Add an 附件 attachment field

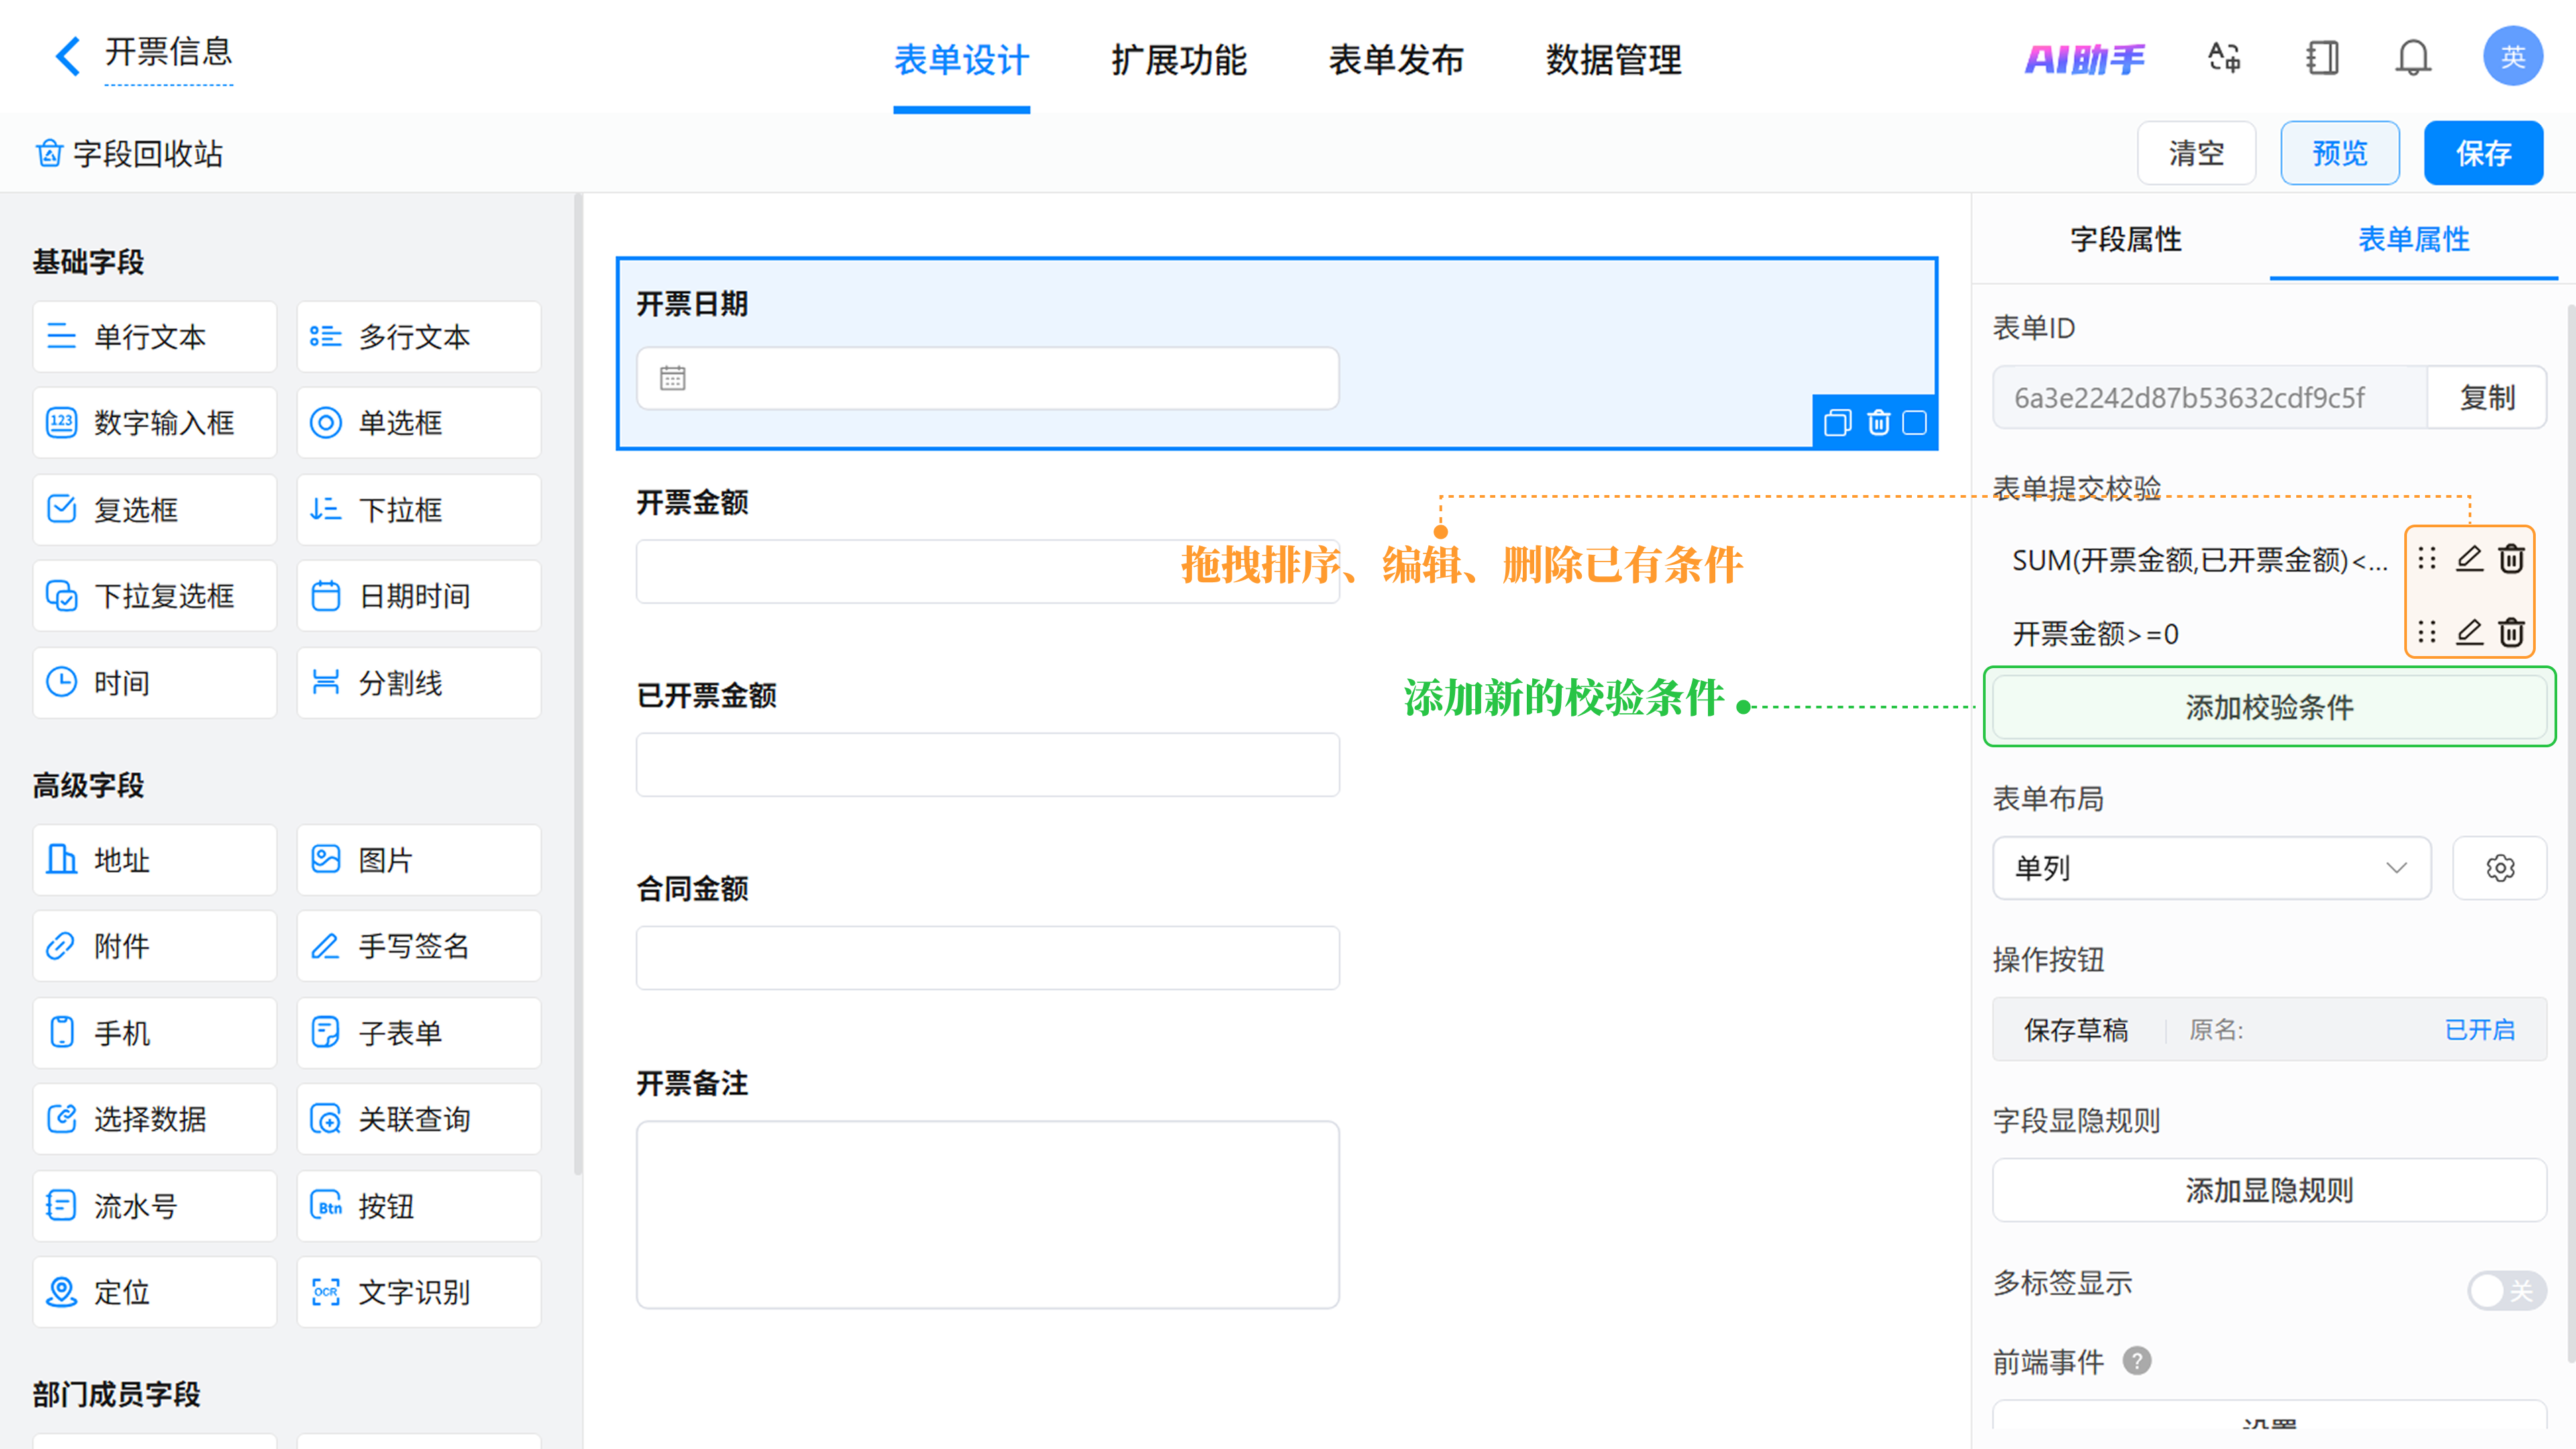click(155, 946)
